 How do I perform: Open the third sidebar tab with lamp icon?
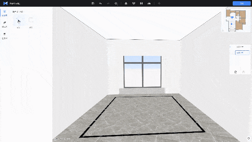click(x=4, y=36)
